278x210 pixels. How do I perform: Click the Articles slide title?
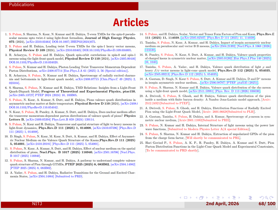click(x=131, y=22)
